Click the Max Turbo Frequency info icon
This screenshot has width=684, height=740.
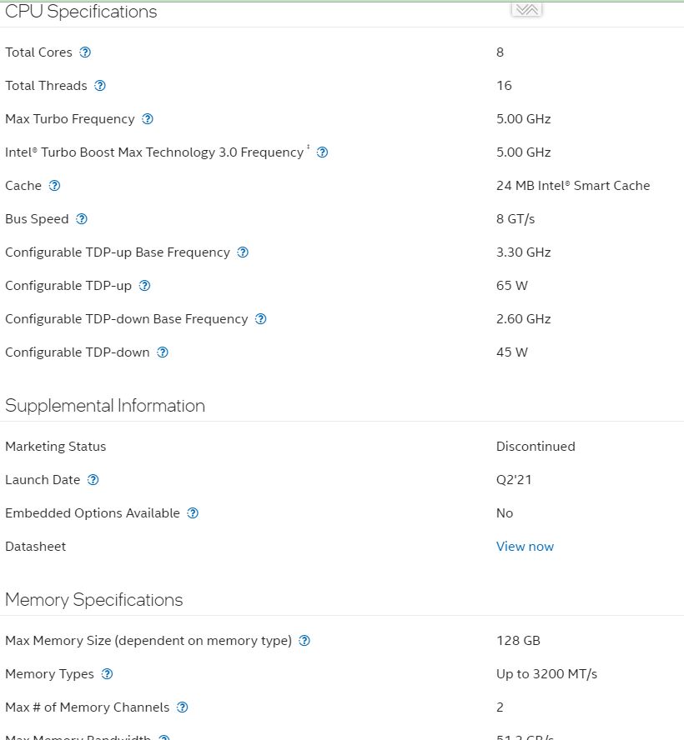[148, 119]
